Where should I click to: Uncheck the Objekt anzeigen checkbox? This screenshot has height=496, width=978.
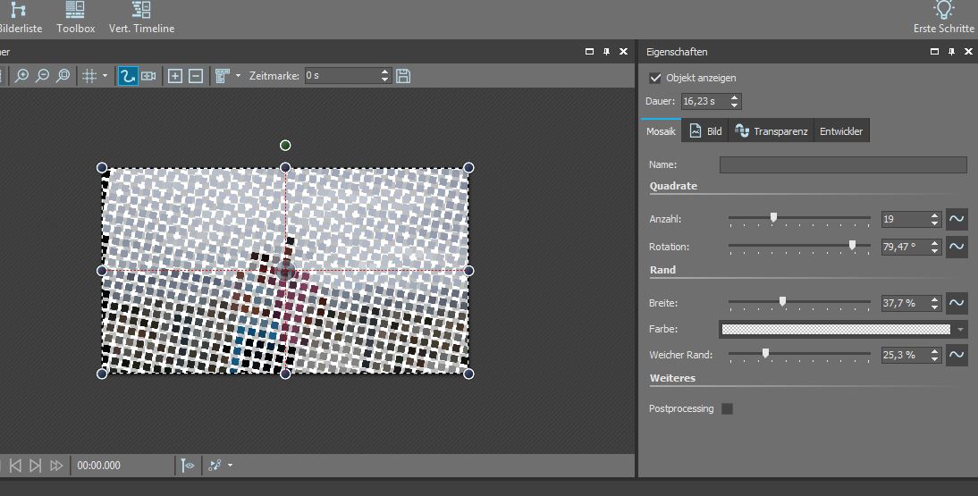tap(655, 78)
